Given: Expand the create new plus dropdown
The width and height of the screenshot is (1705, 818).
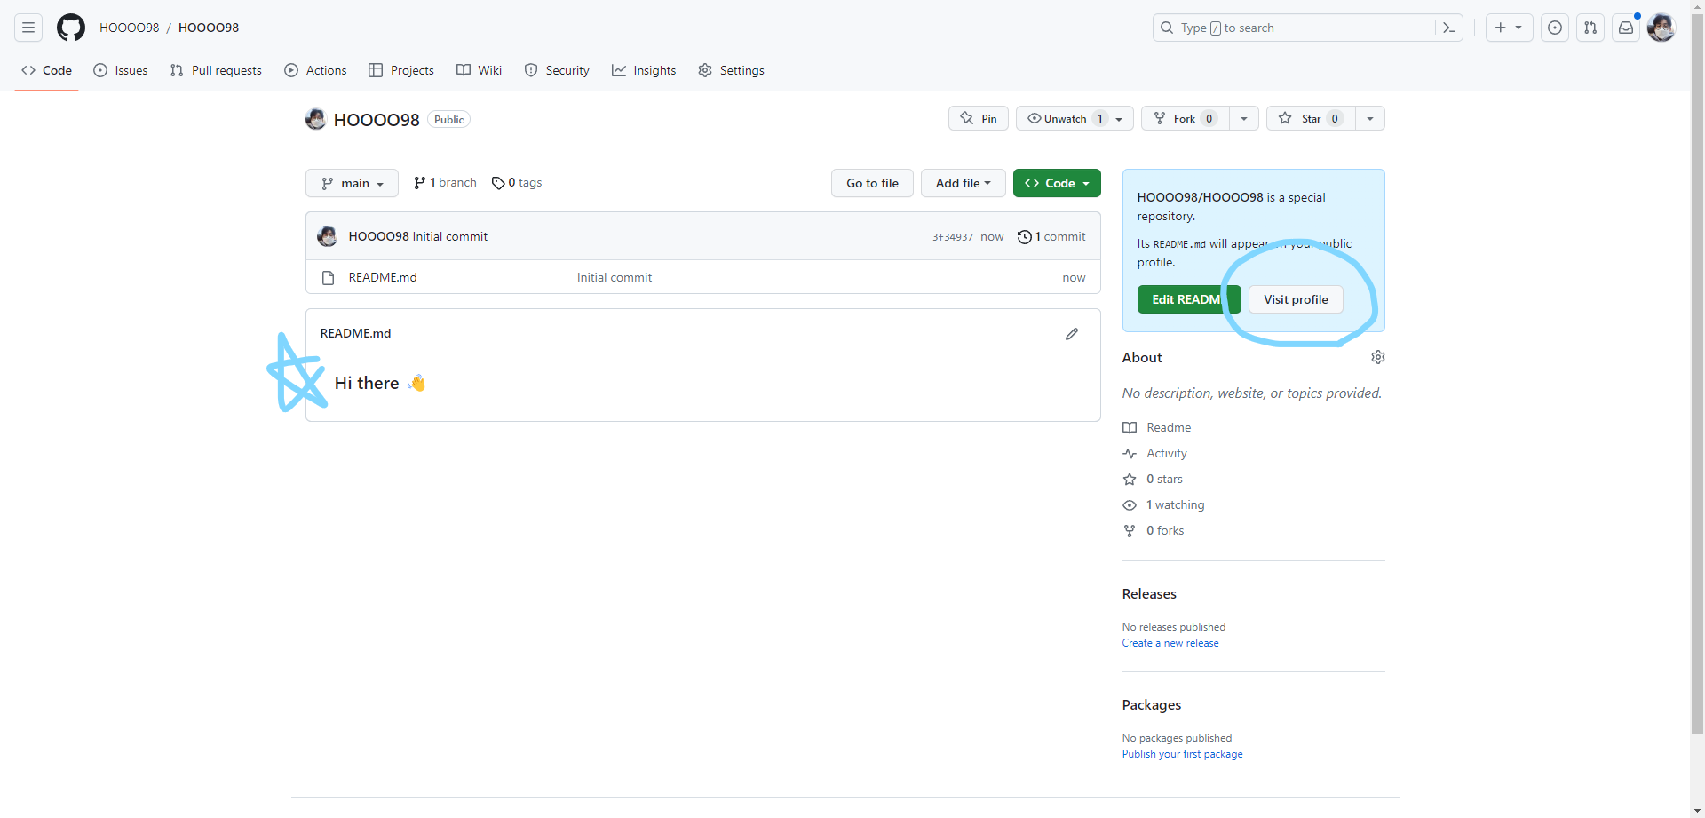Looking at the screenshot, I should click(1509, 28).
